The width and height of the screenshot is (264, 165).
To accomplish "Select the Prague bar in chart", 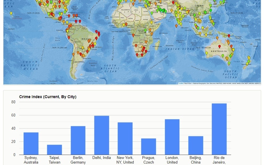I will tap(148, 147).
